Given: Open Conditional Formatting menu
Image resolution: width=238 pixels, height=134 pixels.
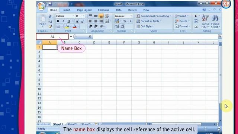Looking at the screenshot, I should [154, 16].
